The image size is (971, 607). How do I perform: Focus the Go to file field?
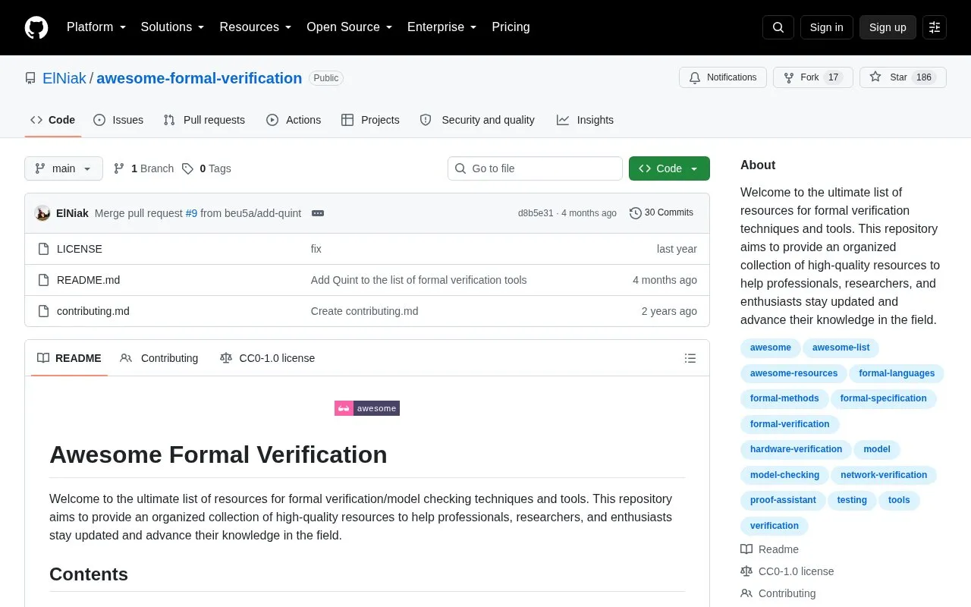point(535,168)
